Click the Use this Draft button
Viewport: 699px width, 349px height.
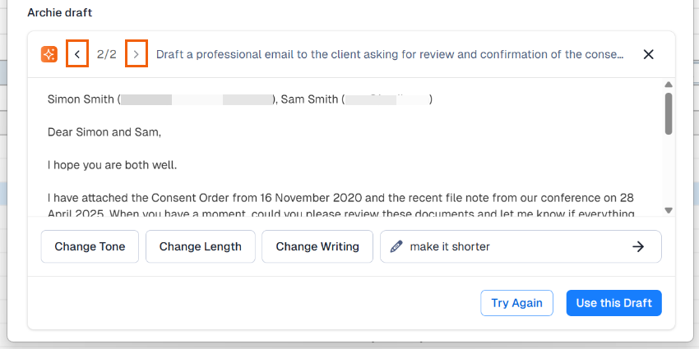[x=613, y=303]
